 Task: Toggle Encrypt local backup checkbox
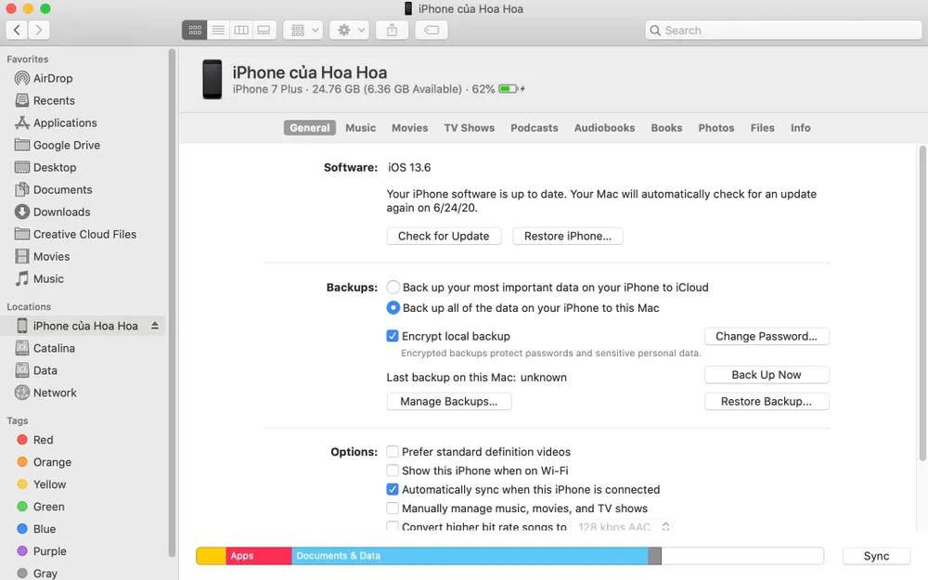point(393,336)
